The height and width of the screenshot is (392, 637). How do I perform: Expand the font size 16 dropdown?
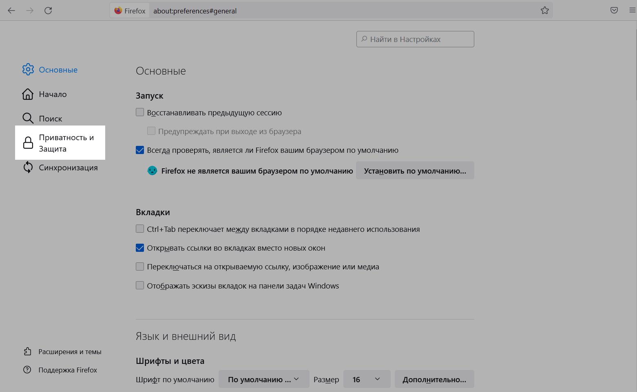click(366, 379)
